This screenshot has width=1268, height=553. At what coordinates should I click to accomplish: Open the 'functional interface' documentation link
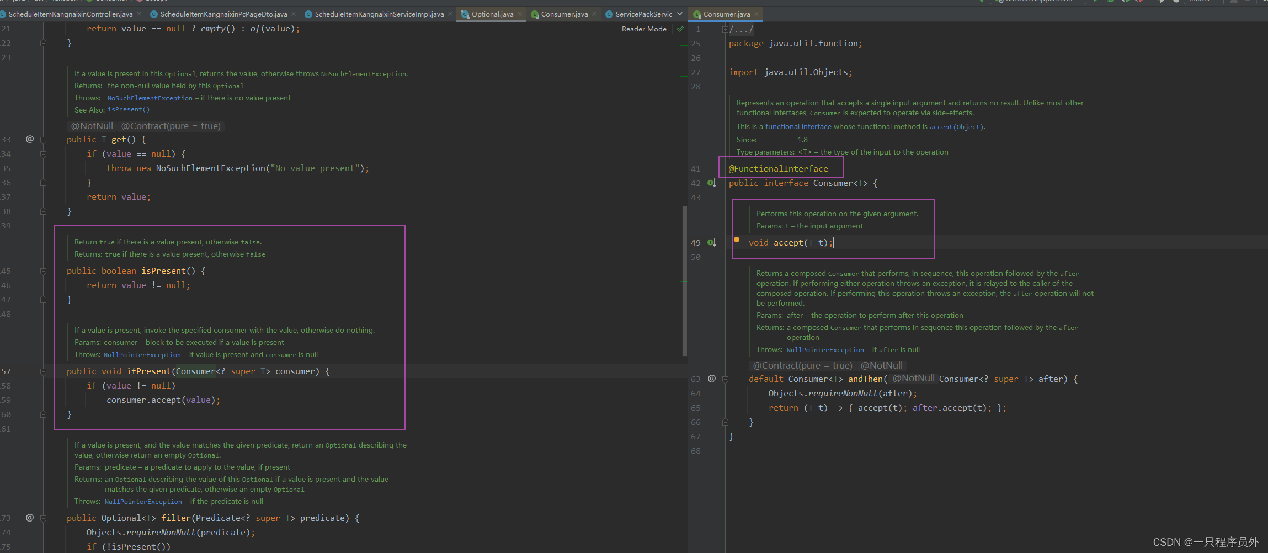[798, 127]
